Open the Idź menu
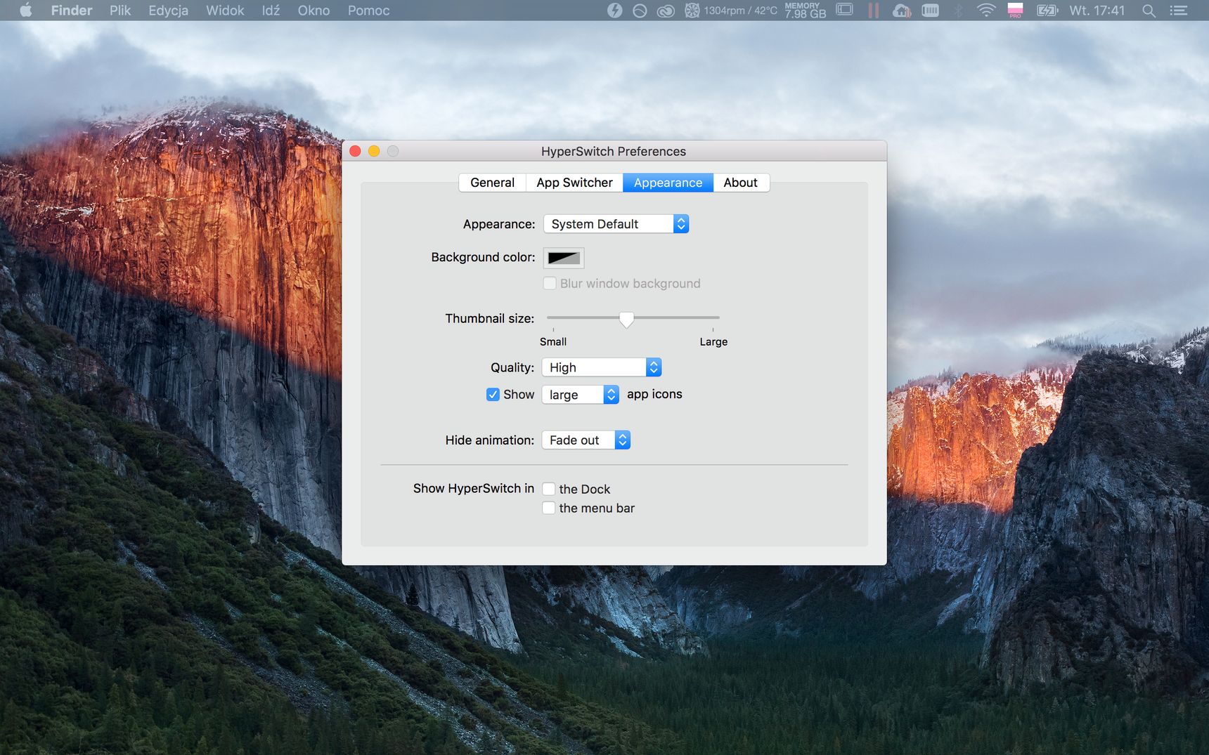The image size is (1209, 755). point(271,11)
